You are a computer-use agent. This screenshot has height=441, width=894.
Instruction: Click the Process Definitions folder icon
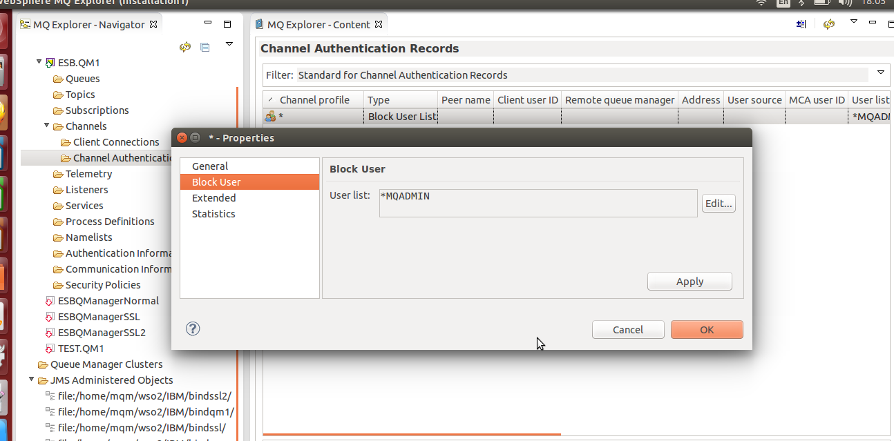pos(58,222)
